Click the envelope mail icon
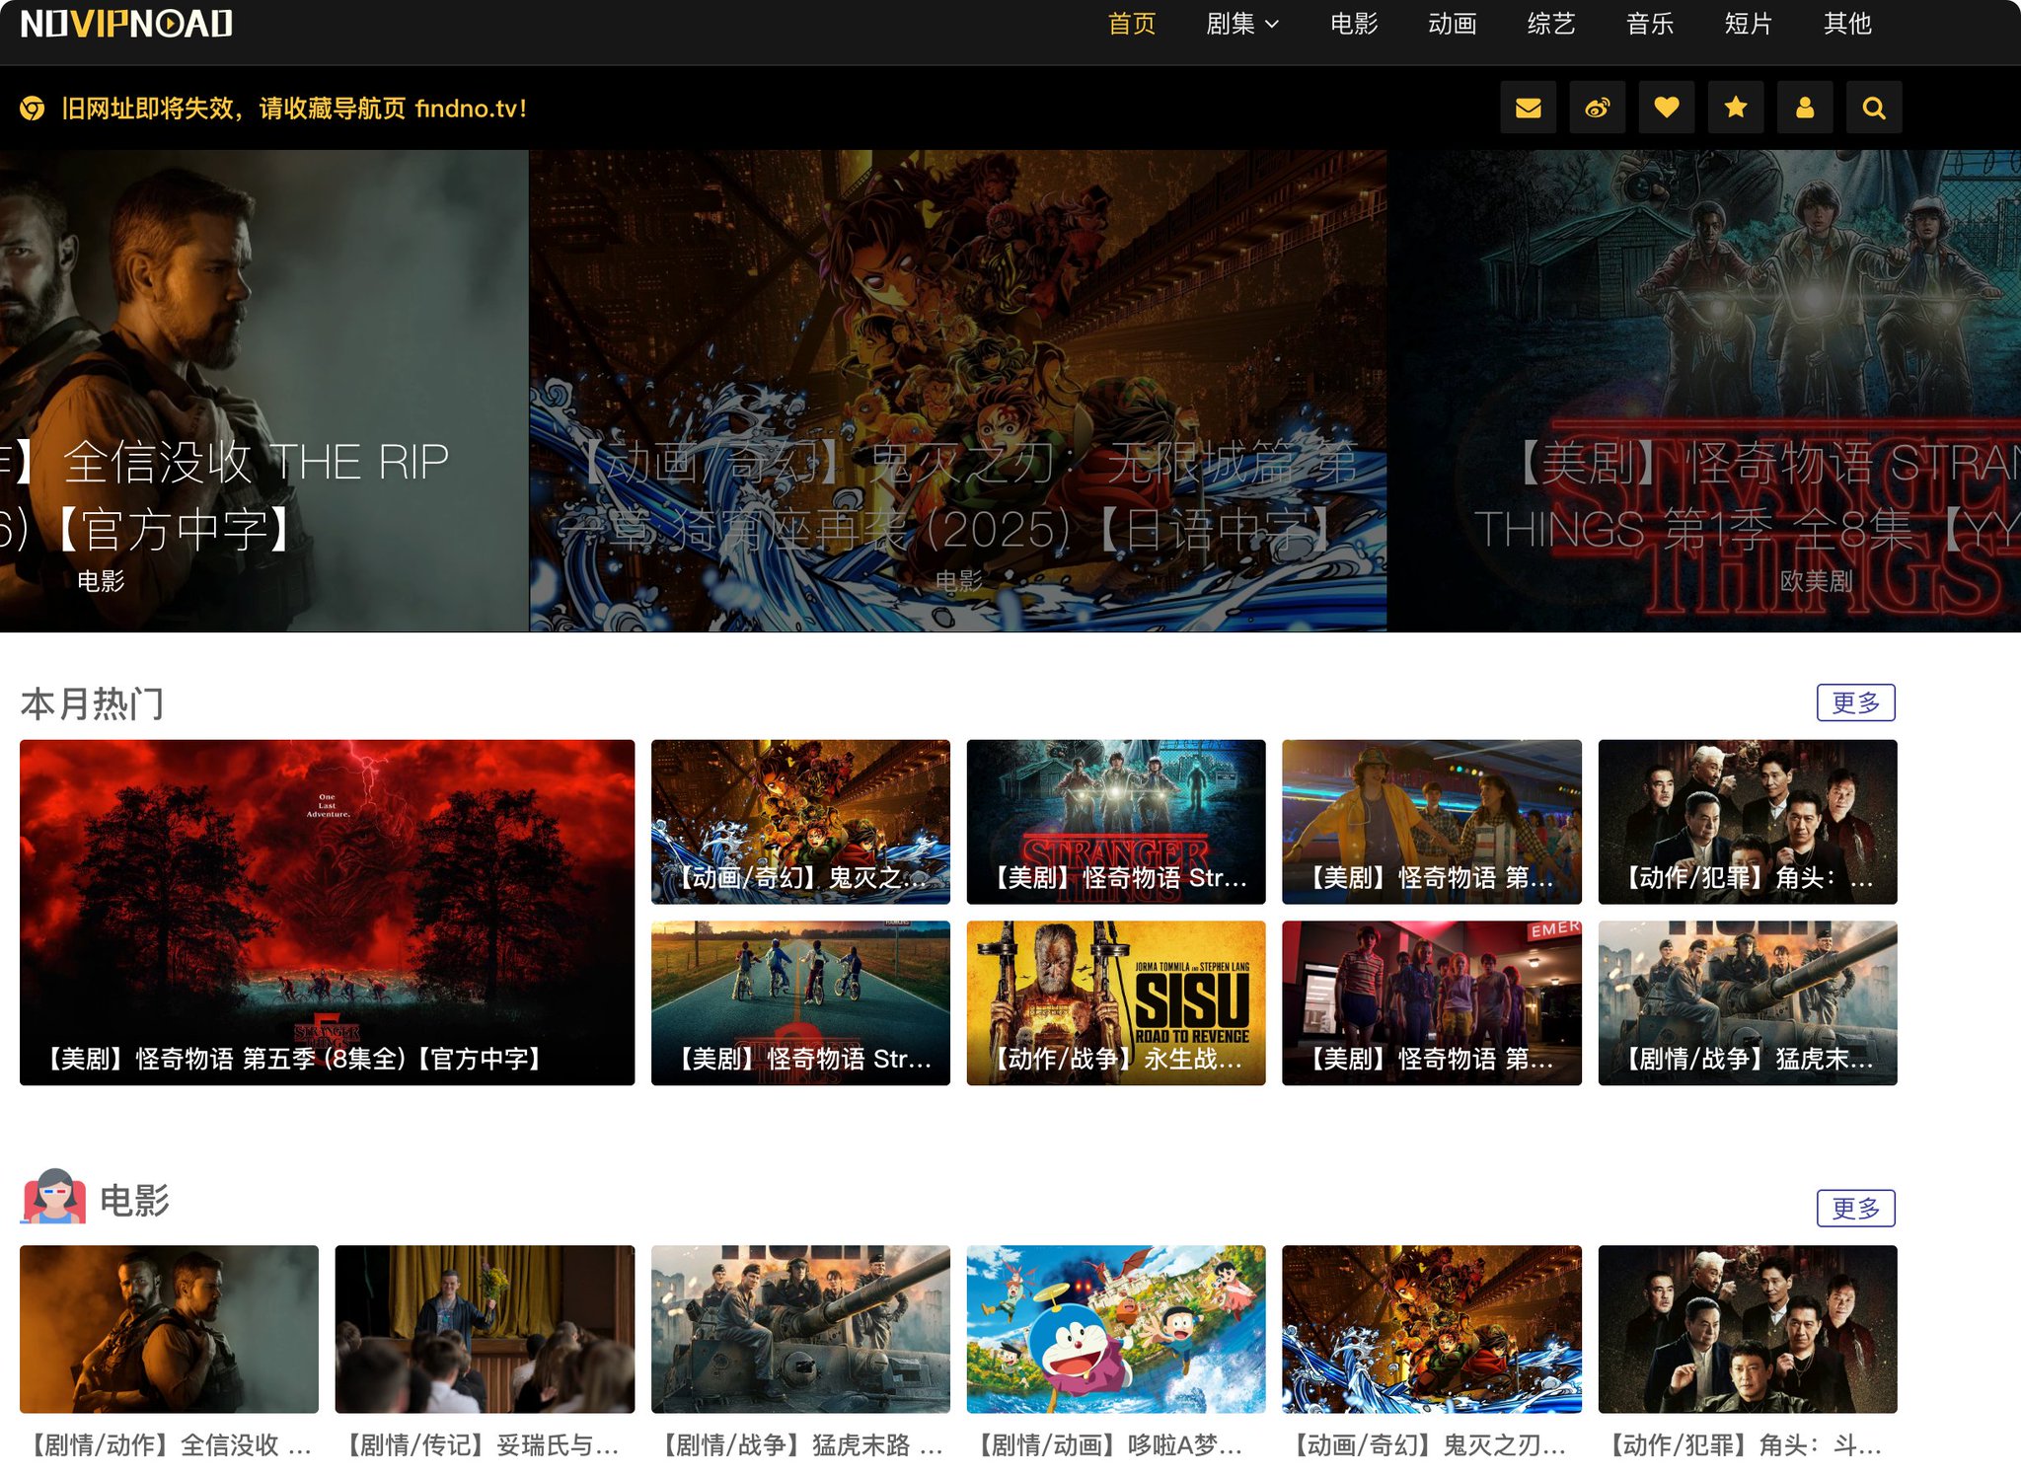This screenshot has width=2021, height=1476. [1528, 108]
